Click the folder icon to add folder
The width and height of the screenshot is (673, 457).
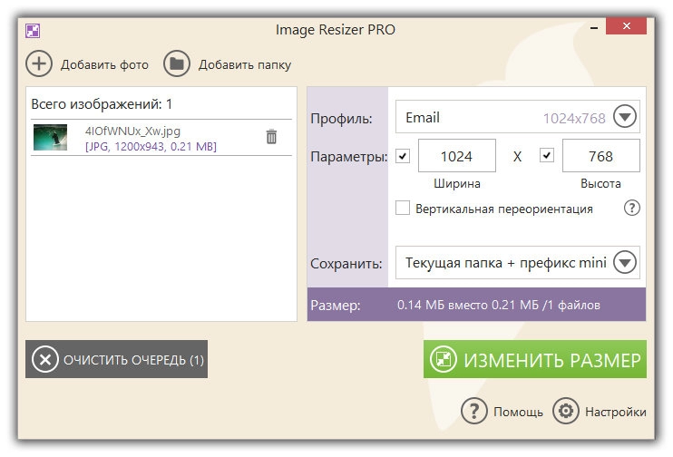tap(177, 63)
